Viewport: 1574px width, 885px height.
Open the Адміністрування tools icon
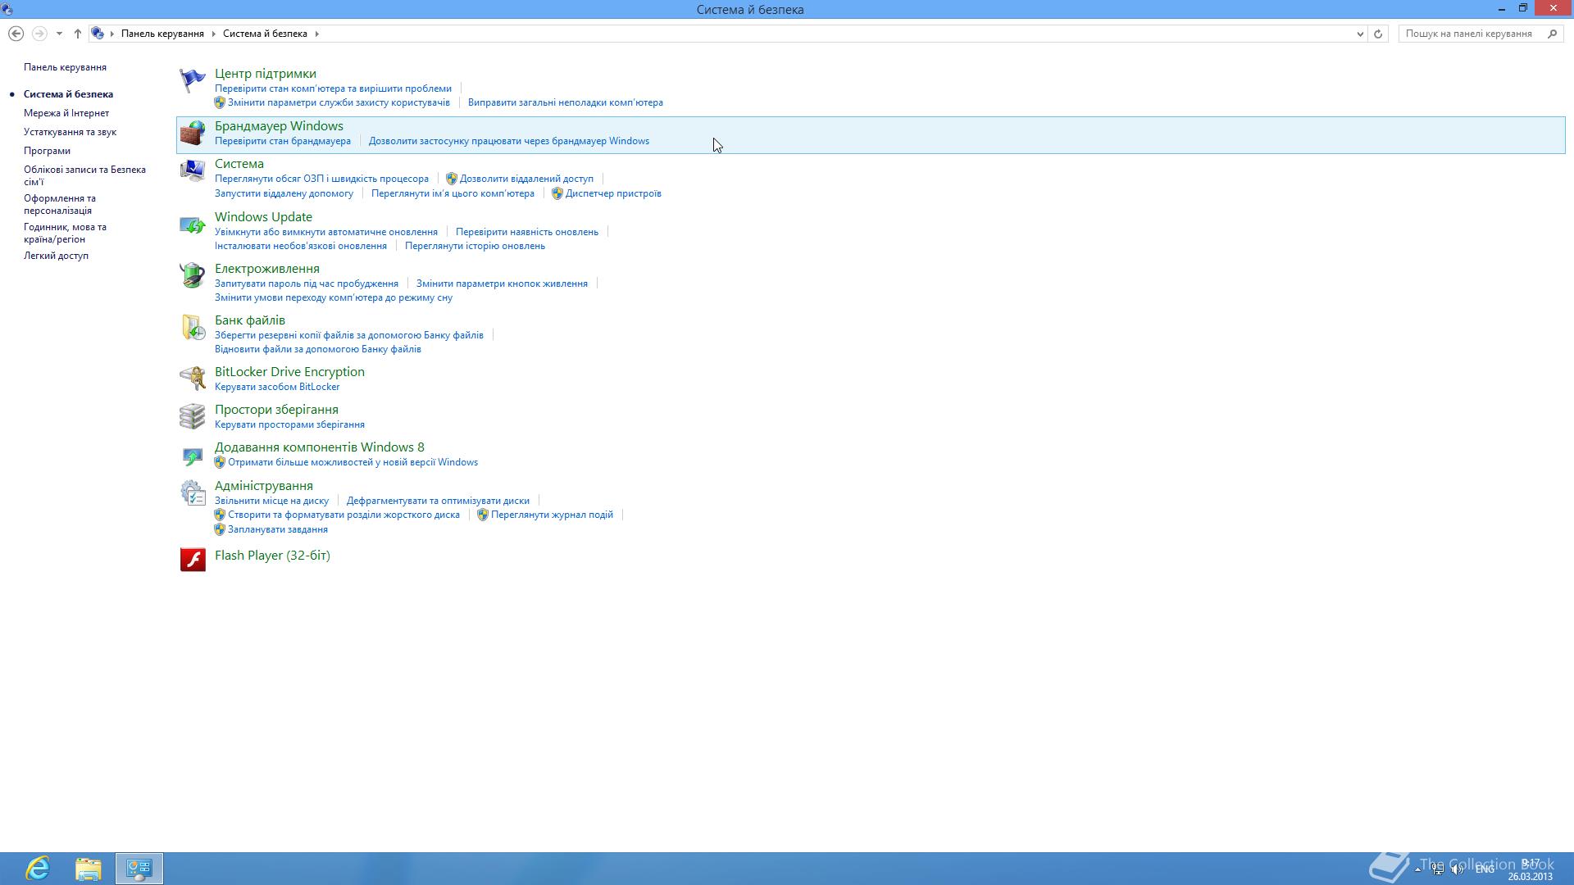(193, 492)
